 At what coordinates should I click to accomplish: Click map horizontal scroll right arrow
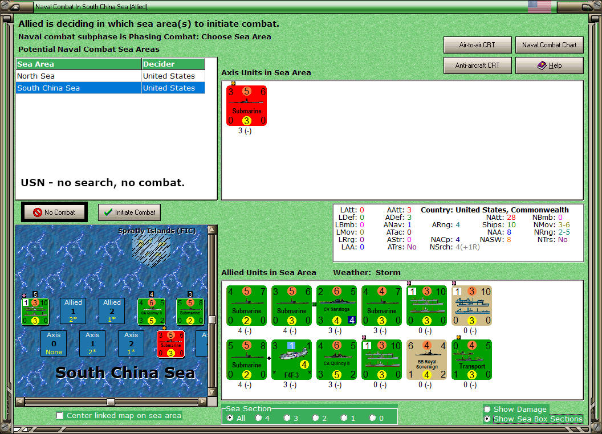(x=202, y=402)
